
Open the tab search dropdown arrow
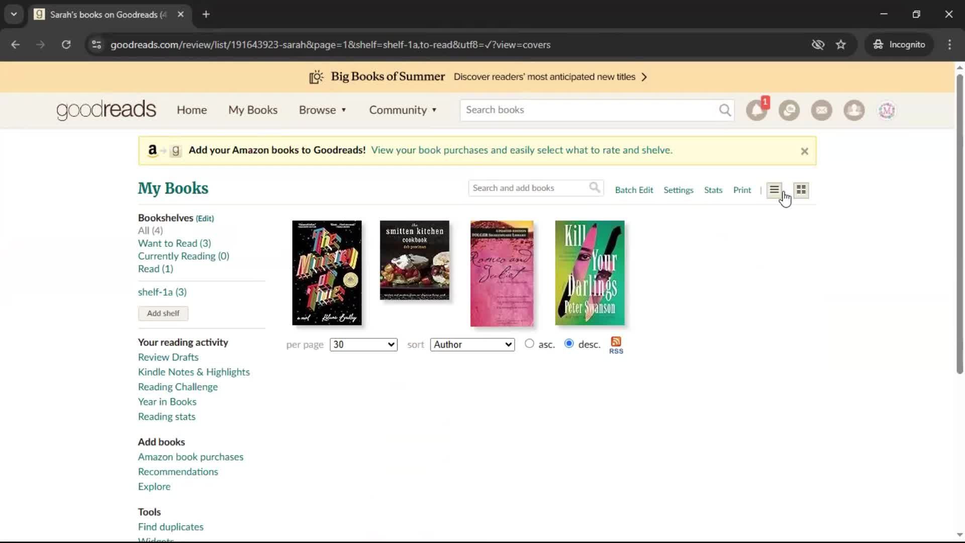14,14
